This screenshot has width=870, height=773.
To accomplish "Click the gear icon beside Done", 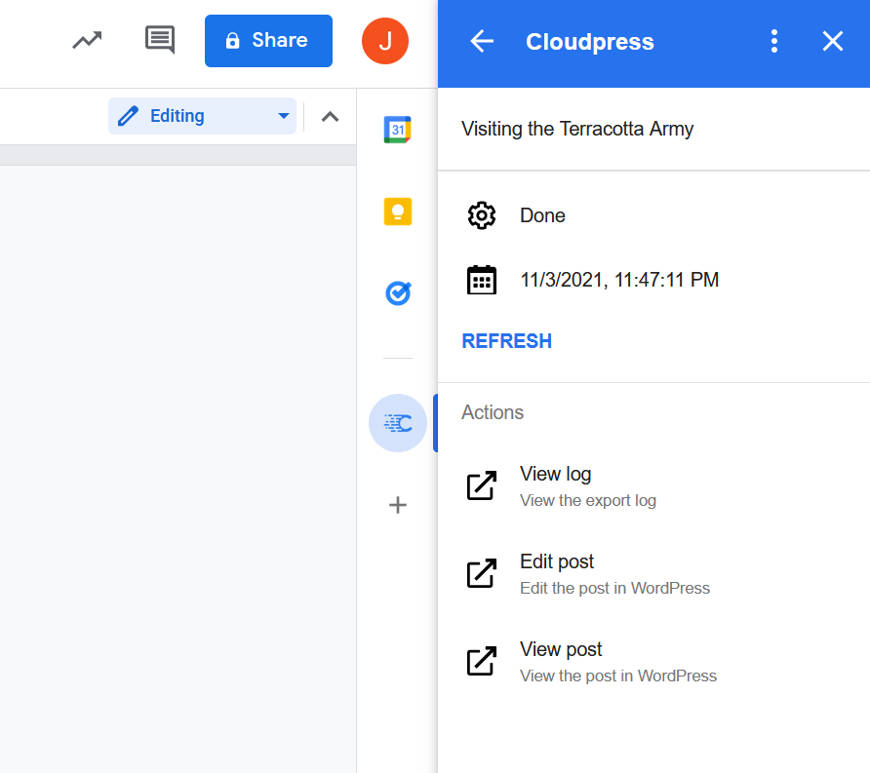I will 482,215.
